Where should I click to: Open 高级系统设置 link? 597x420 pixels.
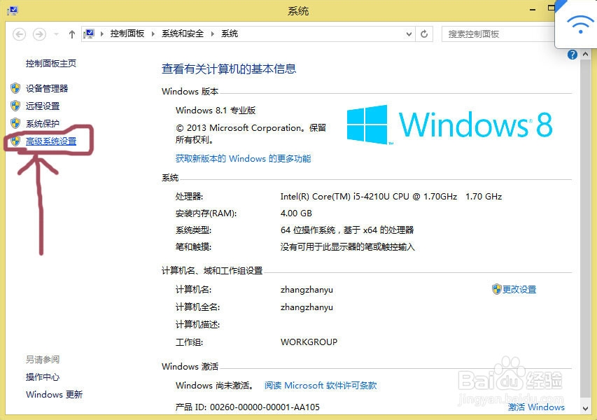51,141
